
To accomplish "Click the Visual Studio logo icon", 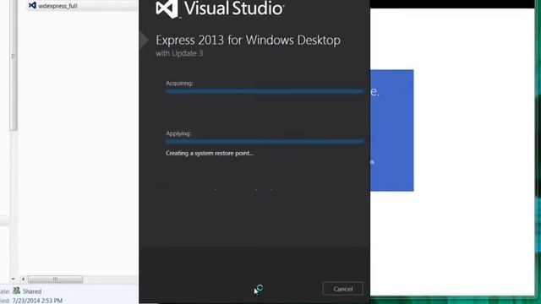I will (167, 8).
